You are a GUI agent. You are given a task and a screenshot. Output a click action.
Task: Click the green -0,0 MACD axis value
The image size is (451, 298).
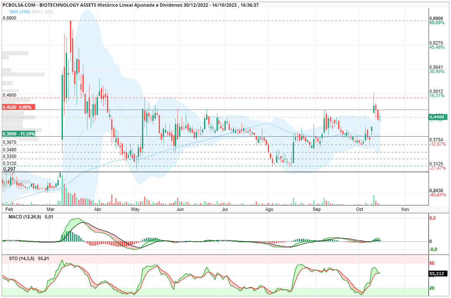tap(433, 249)
